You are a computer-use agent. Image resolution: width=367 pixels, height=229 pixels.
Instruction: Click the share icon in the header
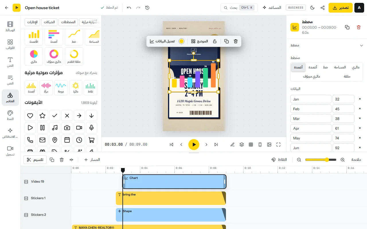click(x=323, y=8)
